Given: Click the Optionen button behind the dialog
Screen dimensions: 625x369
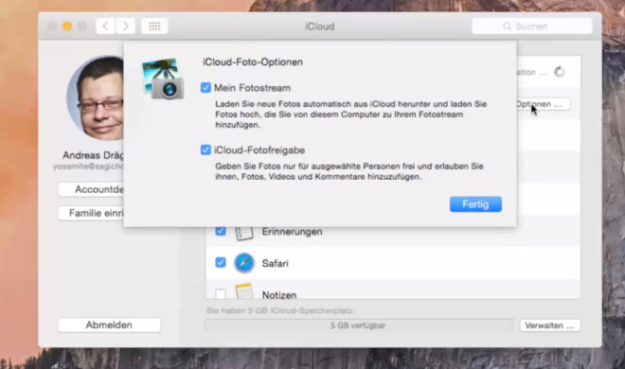Looking at the screenshot, I should pos(543,104).
